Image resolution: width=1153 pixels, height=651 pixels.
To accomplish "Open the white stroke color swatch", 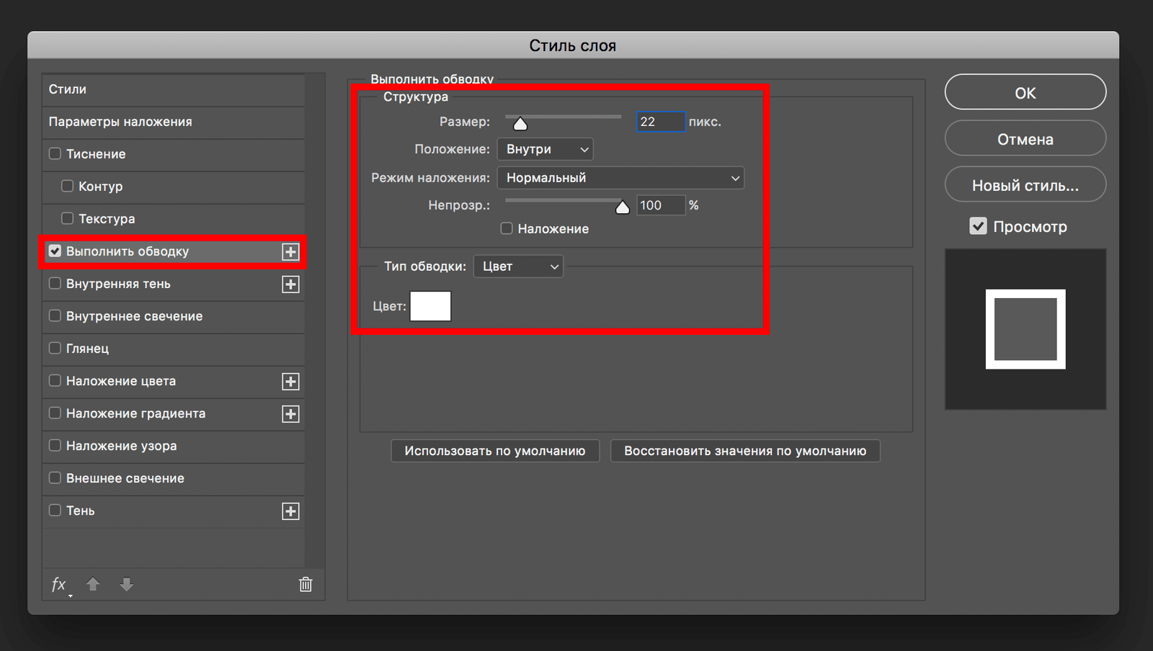I will click(x=430, y=306).
